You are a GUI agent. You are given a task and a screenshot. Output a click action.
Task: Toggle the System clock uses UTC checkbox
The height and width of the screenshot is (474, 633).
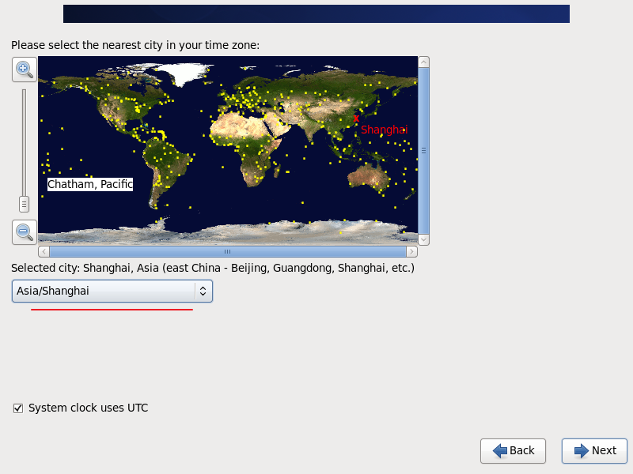(18, 408)
